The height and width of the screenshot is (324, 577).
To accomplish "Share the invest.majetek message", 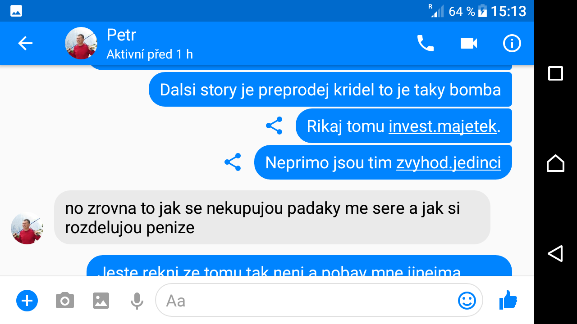I will coord(274,126).
